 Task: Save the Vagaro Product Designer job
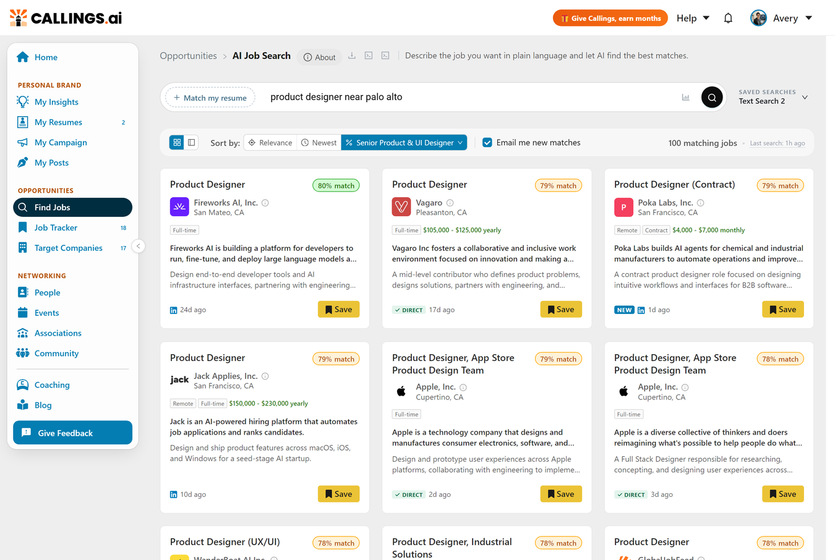click(x=561, y=310)
